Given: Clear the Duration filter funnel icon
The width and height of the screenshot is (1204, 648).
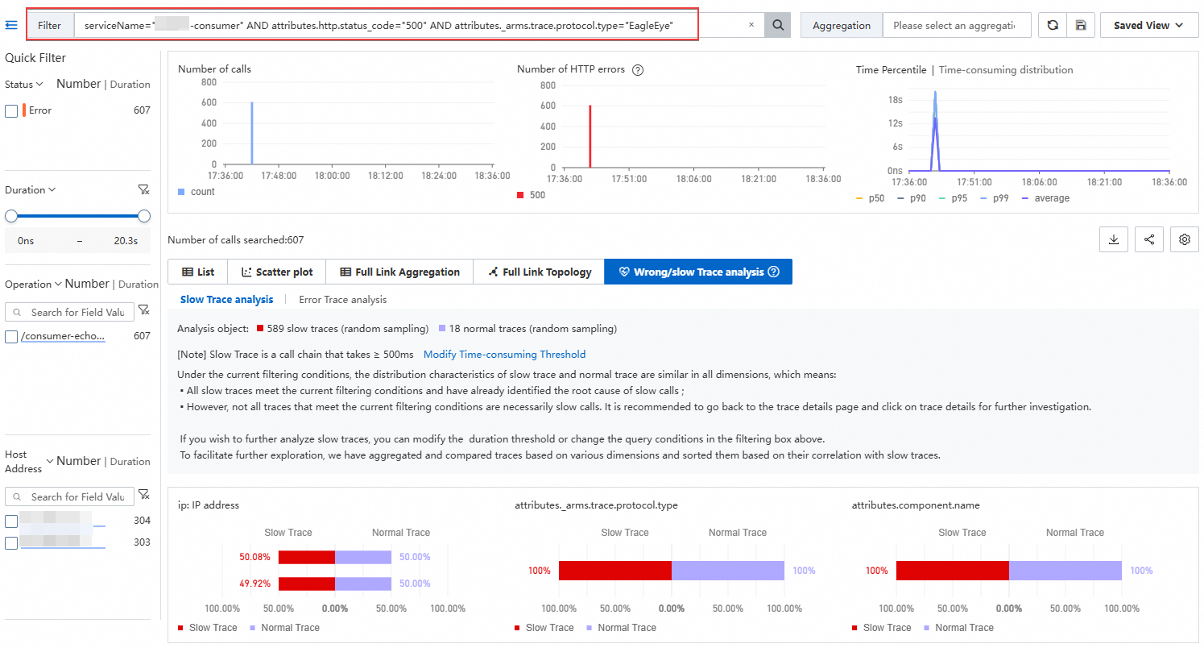Looking at the screenshot, I should [x=143, y=190].
